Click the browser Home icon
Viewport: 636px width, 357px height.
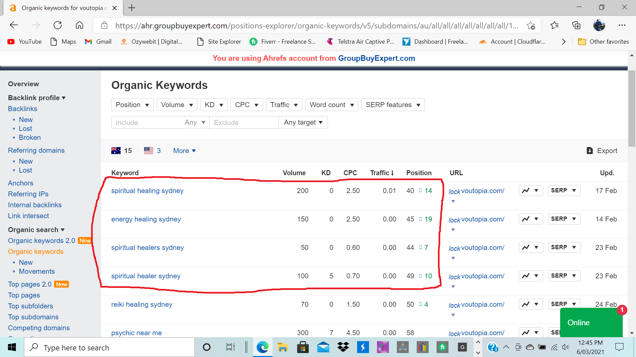coord(79,25)
